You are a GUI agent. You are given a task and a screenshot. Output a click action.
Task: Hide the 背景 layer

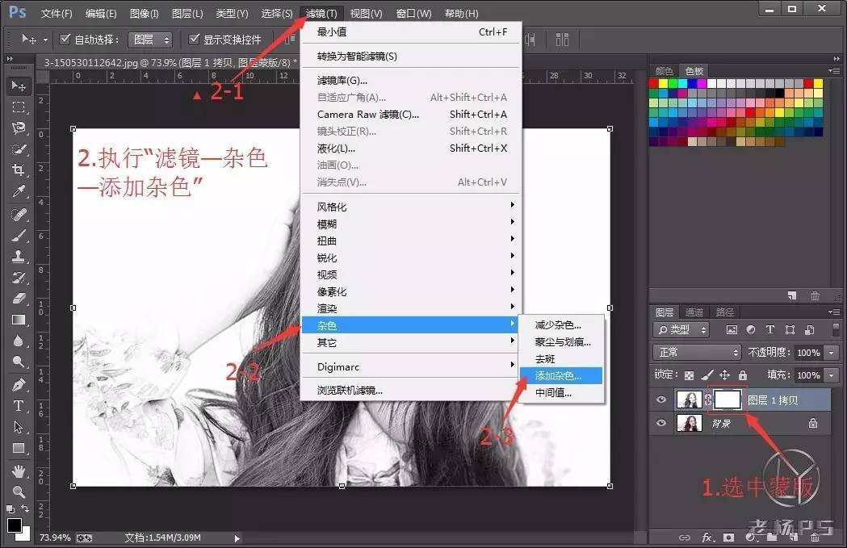661,423
